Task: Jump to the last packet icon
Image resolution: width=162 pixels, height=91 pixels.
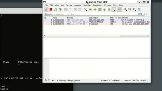Action: (x=109, y=9)
